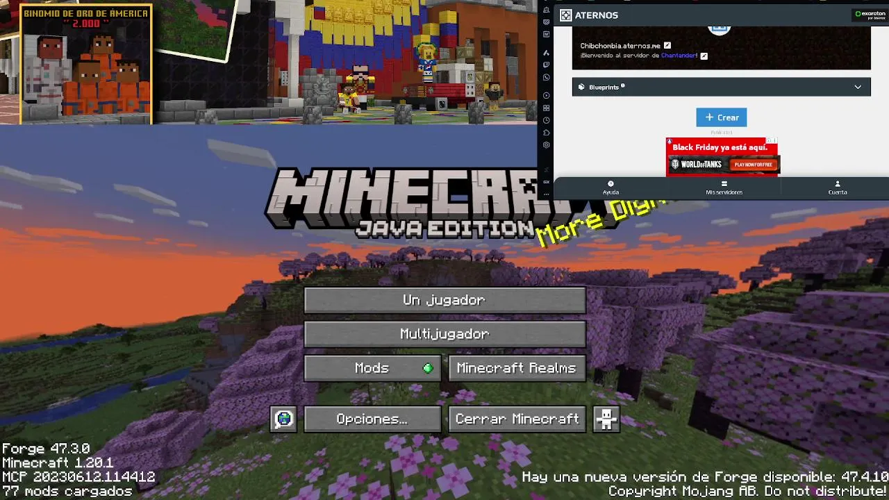Image resolution: width=889 pixels, height=500 pixels.
Task: Open the exaroton link in Aternos header
Action: click(870, 15)
